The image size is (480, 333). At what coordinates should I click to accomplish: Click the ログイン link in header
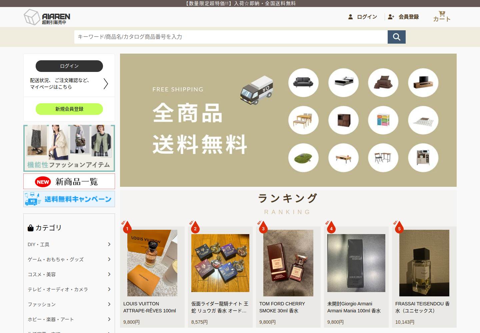coord(367,17)
